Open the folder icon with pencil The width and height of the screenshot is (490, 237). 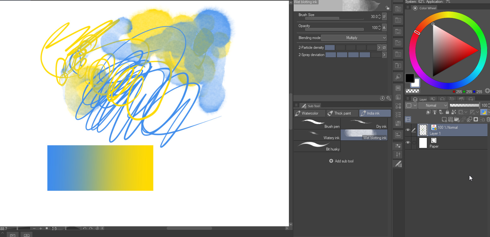[x=398, y=43]
